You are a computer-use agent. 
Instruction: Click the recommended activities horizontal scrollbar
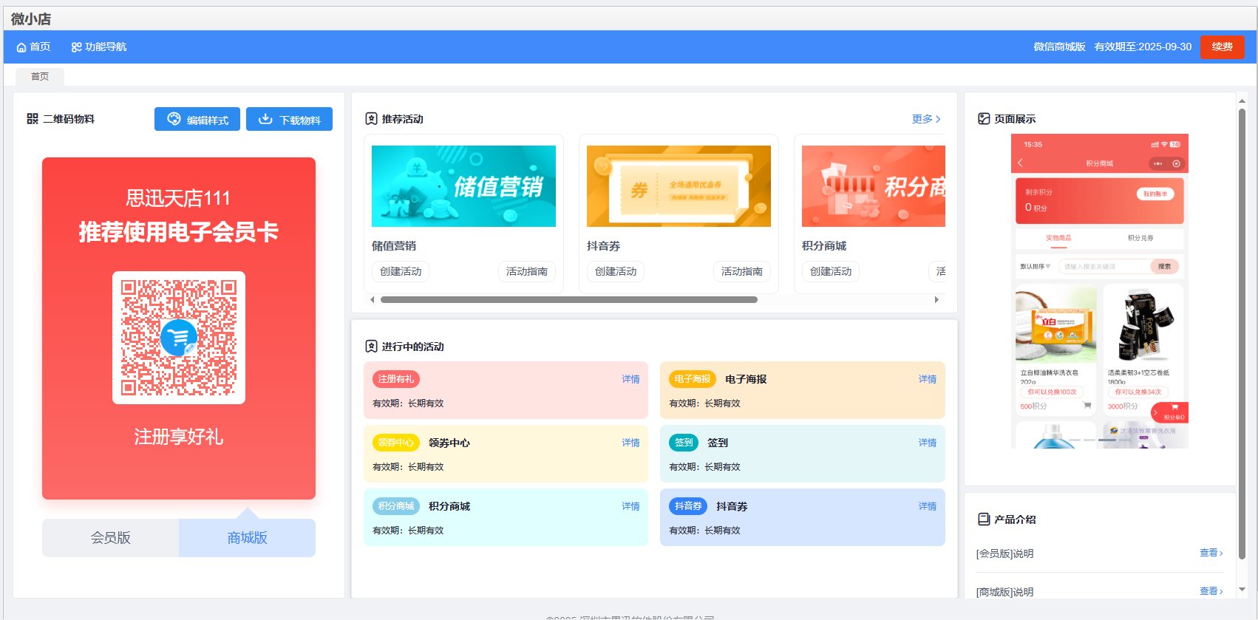coord(569,300)
